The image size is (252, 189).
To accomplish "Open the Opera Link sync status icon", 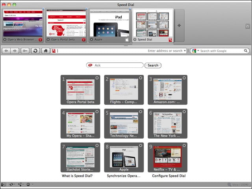I will 11,185.
